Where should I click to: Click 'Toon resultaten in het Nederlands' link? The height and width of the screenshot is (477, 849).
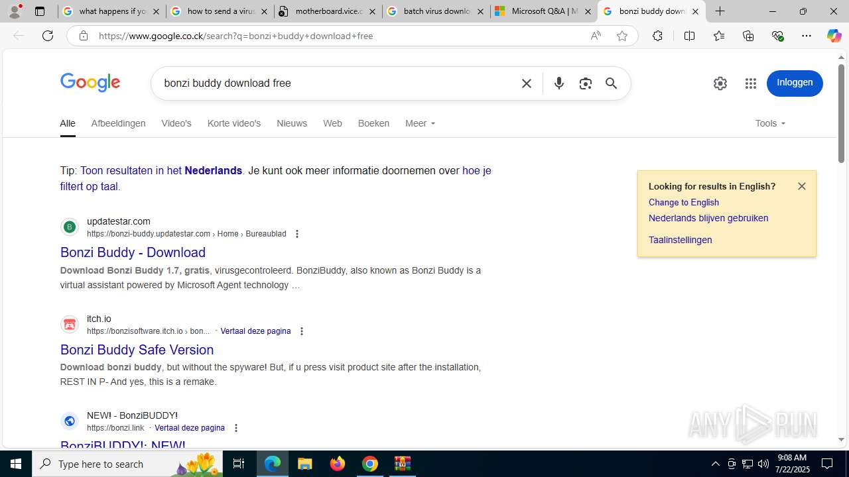coord(161,170)
